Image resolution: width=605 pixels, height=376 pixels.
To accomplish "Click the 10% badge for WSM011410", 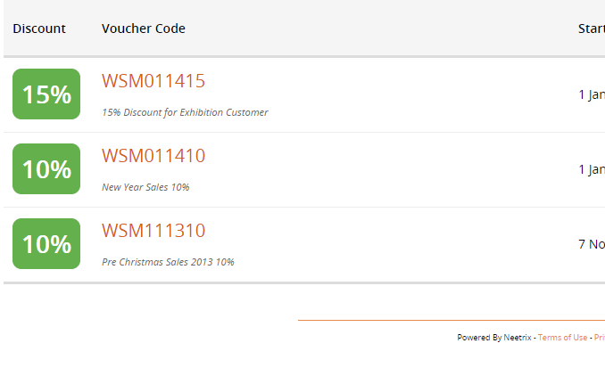I will 46,168.
